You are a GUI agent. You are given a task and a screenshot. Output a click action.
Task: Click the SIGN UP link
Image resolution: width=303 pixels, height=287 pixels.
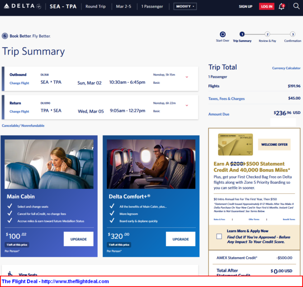(246, 6)
